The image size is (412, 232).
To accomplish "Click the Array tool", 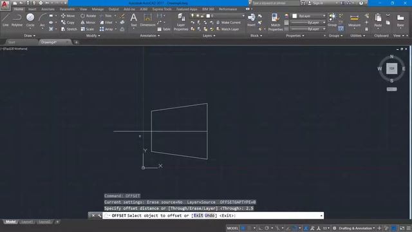I will click(x=106, y=29).
